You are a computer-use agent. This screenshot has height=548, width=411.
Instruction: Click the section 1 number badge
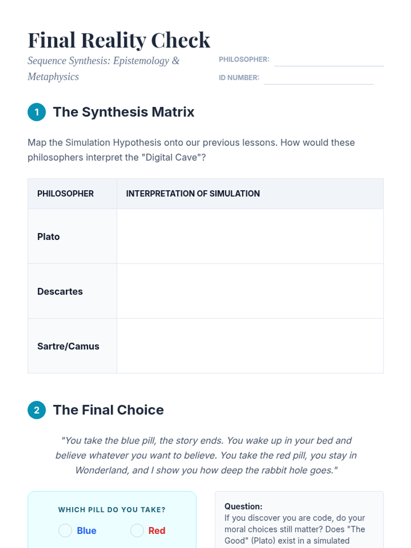37,112
